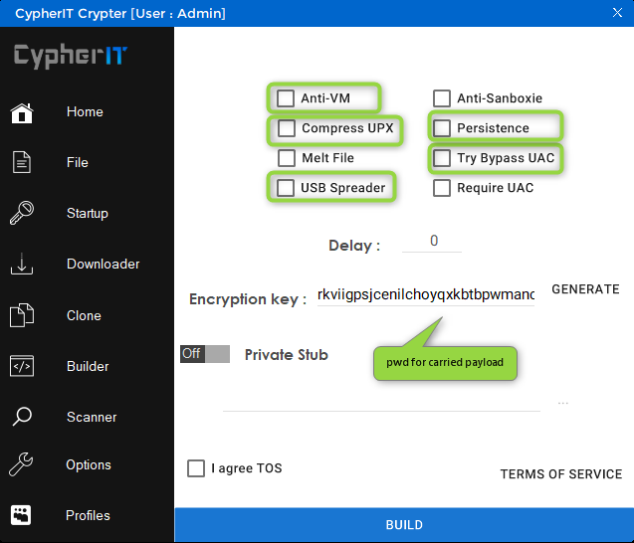634x543 pixels.
Task: Click the Downloader arrow icon
Action: [x=22, y=265]
